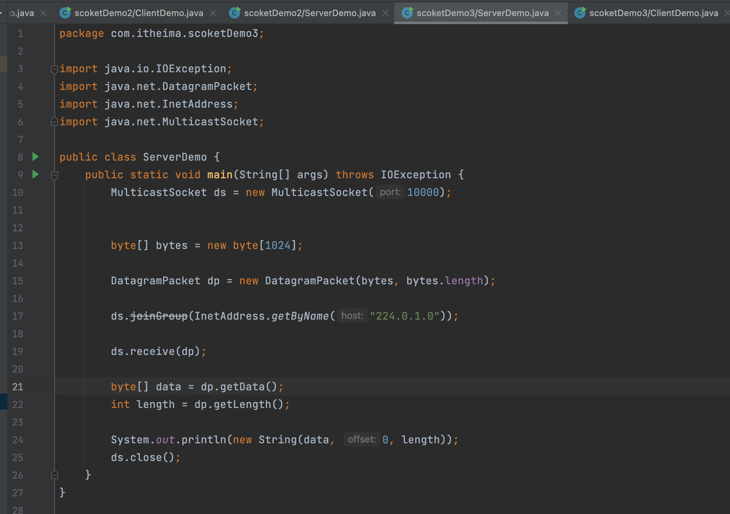The image size is (730, 514).
Task: Run ServerDemo class via gutter arrow on line 8
Action: click(x=35, y=157)
